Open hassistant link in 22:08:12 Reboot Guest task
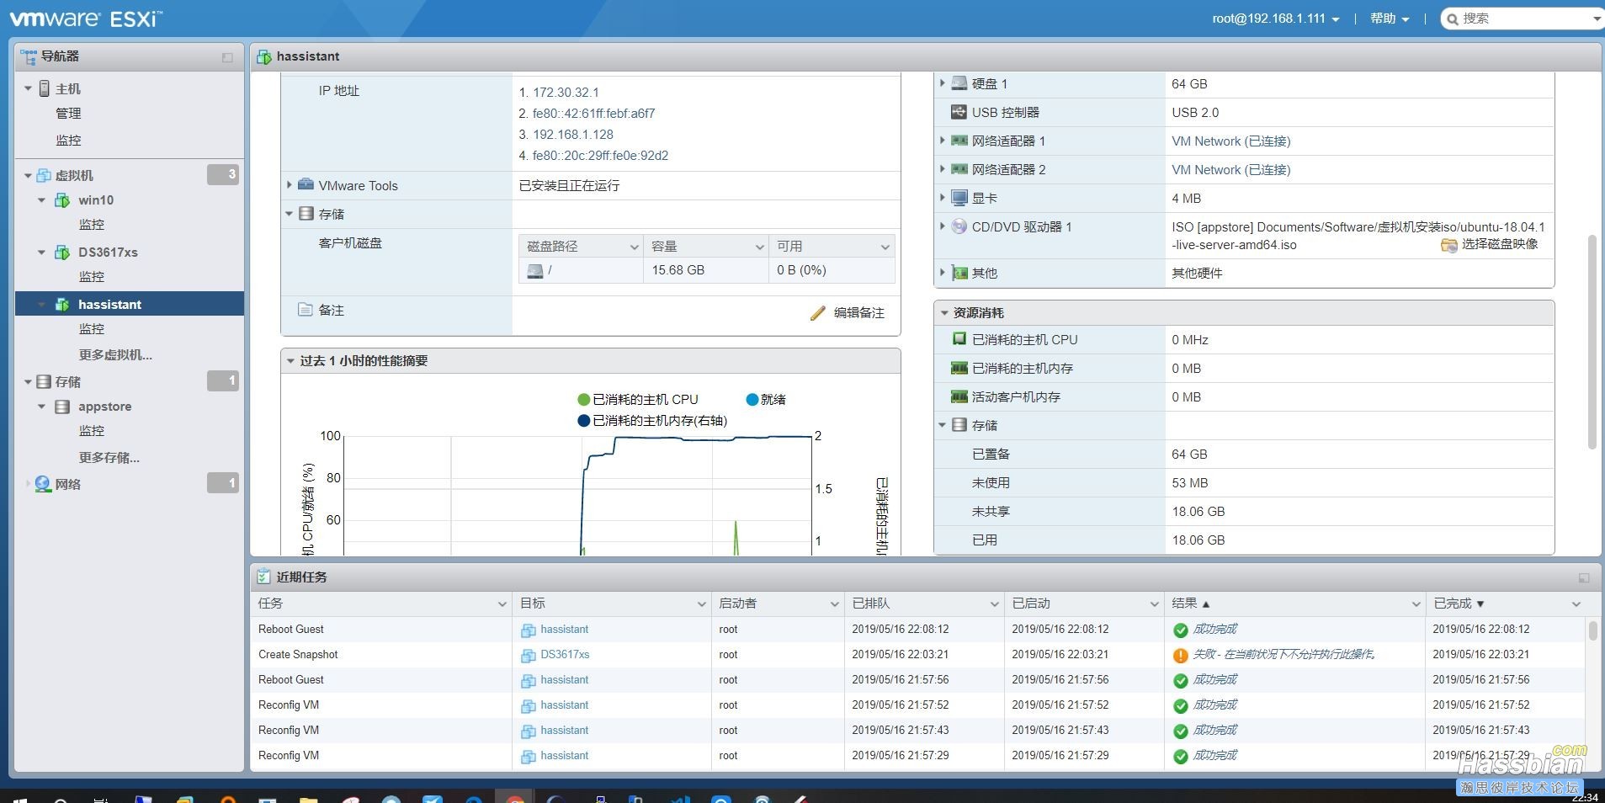Viewport: 1605px width, 803px height. pos(564,630)
